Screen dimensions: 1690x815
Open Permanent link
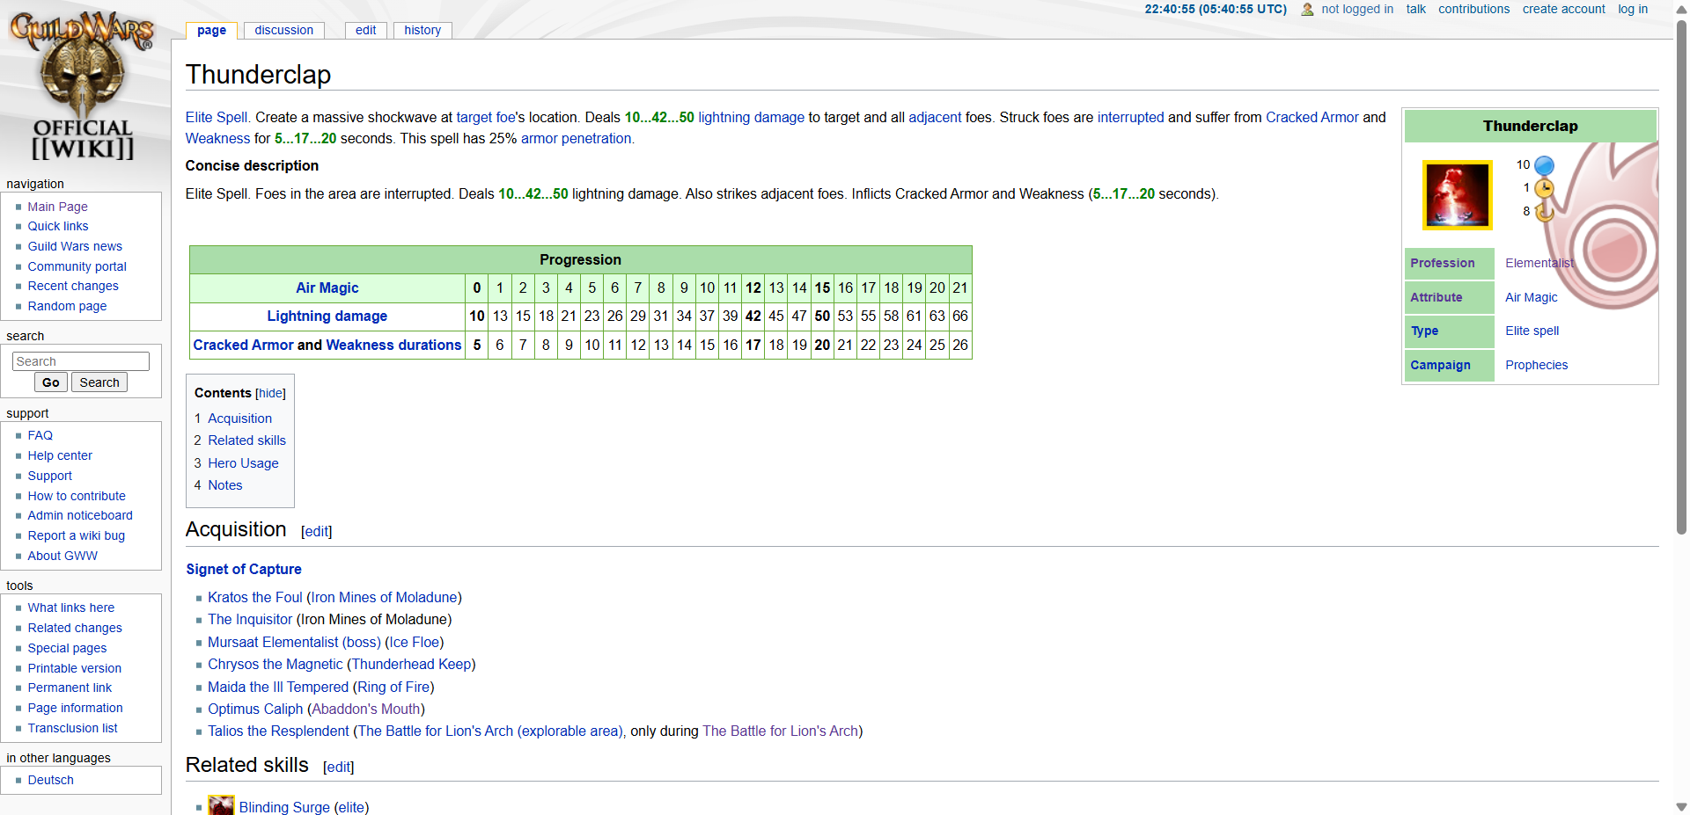pyautogui.click(x=70, y=688)
